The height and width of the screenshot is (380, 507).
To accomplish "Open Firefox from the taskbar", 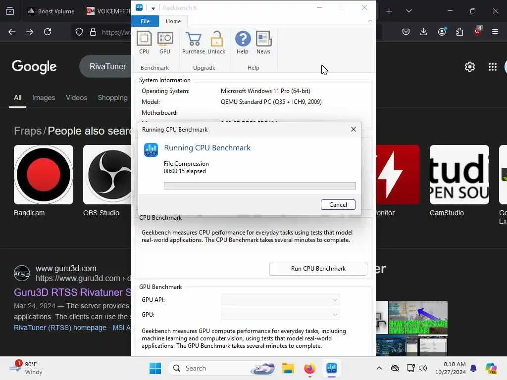I will [310, 368].
